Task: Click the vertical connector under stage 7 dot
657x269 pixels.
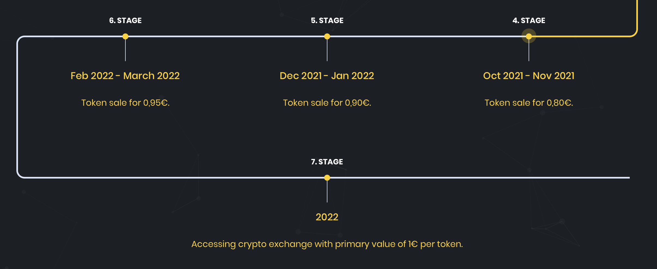Action: (327, 192)
